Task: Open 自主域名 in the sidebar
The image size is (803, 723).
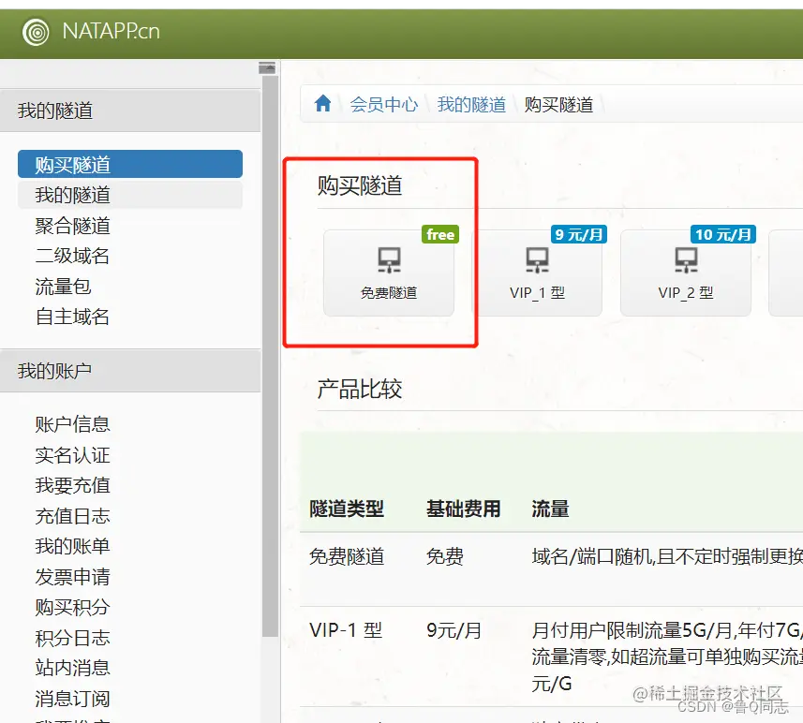Action: [x=73, y=317]
